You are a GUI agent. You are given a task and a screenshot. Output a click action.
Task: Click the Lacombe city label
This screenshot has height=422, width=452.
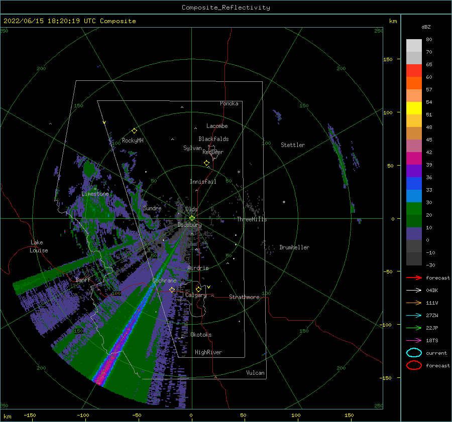click(217, 126)
